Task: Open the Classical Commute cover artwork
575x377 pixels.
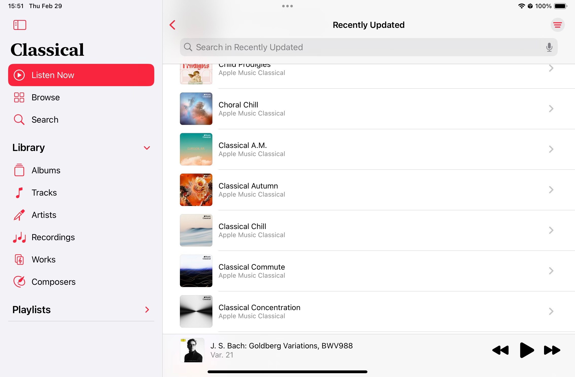Action: 196,271
